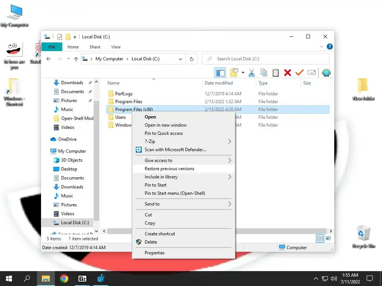The height and width of the screenshot is (286, 382).
Task: Click the orange checkmark Properties icon
Action: coord(300,73)
